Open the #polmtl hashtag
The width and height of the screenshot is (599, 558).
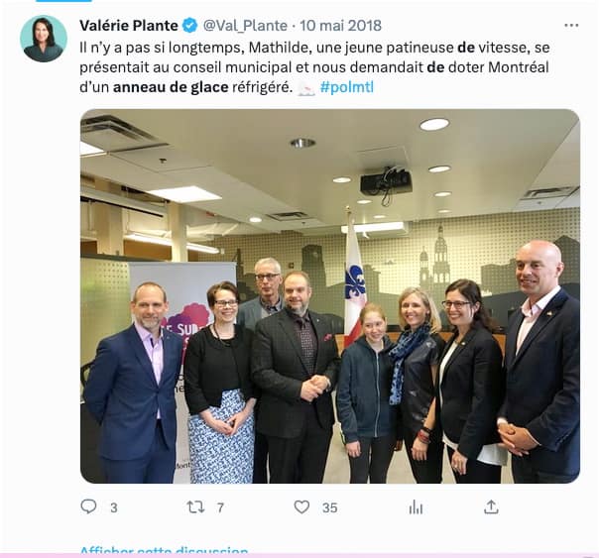point(347,87)
